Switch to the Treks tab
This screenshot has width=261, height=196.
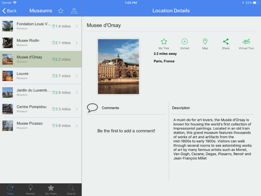pyautogui.click(x=10, y=190)
